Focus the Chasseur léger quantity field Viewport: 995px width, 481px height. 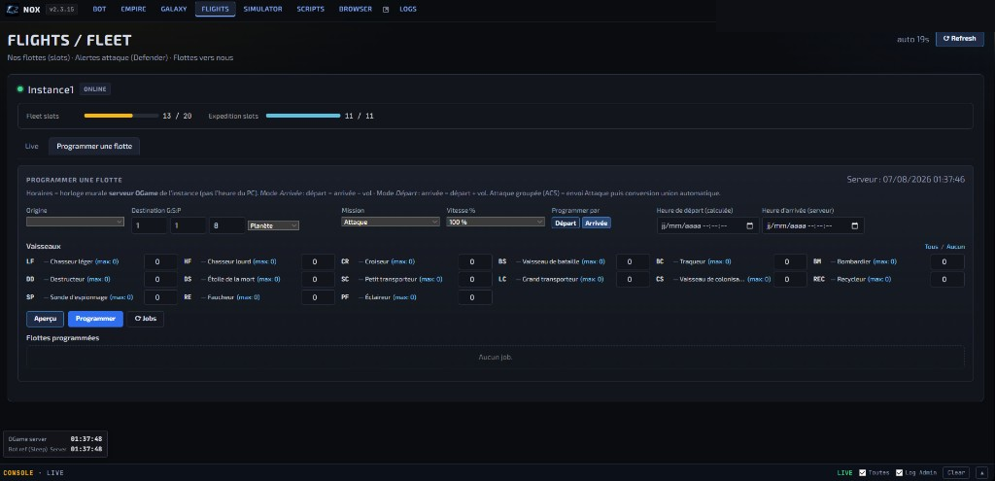[161, 261]
